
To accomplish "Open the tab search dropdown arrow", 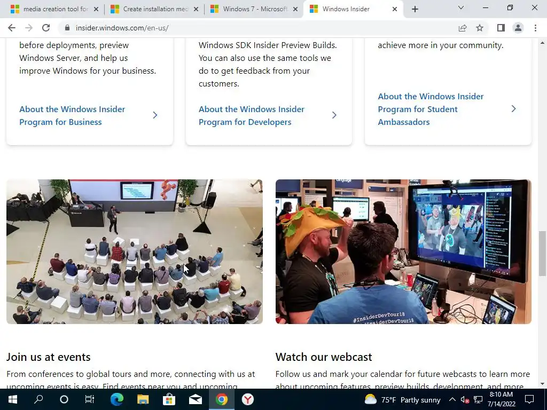I will coord(461,7).
